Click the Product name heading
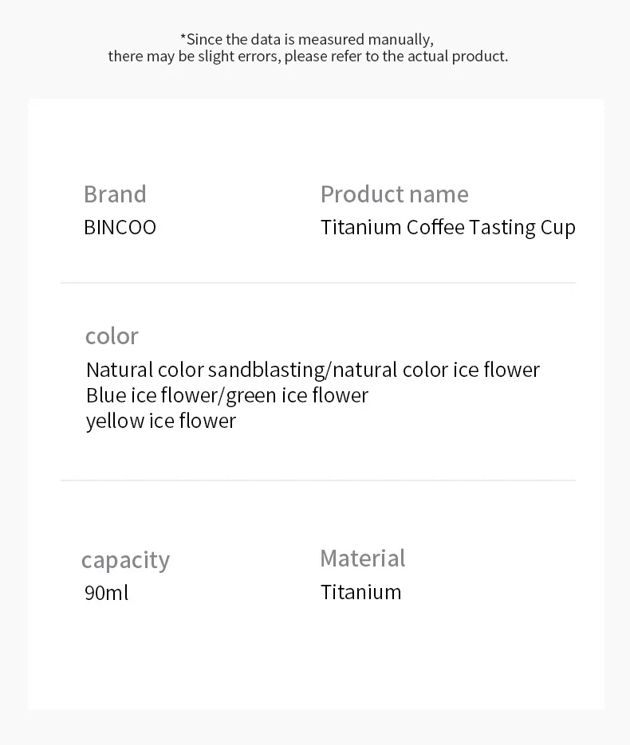 coord(394,194)
